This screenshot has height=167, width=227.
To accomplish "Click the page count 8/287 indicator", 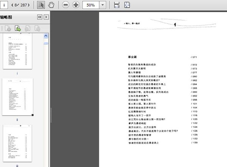I will (x=20, y=5).
